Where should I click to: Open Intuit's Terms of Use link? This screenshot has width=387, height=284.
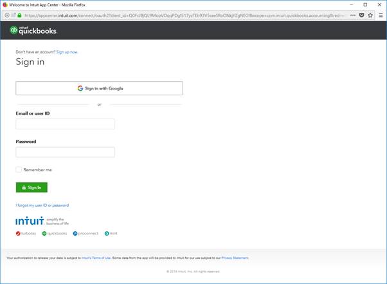(x=95, y=258)
